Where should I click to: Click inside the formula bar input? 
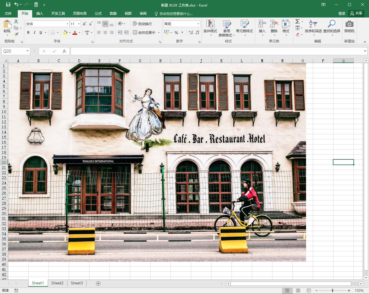[x=215, y=51]
